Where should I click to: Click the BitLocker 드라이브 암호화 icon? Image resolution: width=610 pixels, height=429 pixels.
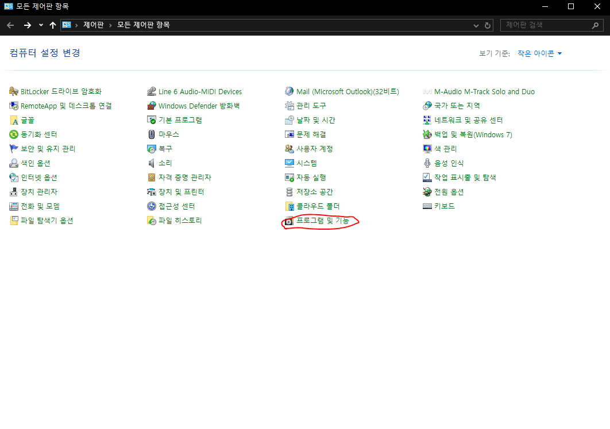click(14, 91)
